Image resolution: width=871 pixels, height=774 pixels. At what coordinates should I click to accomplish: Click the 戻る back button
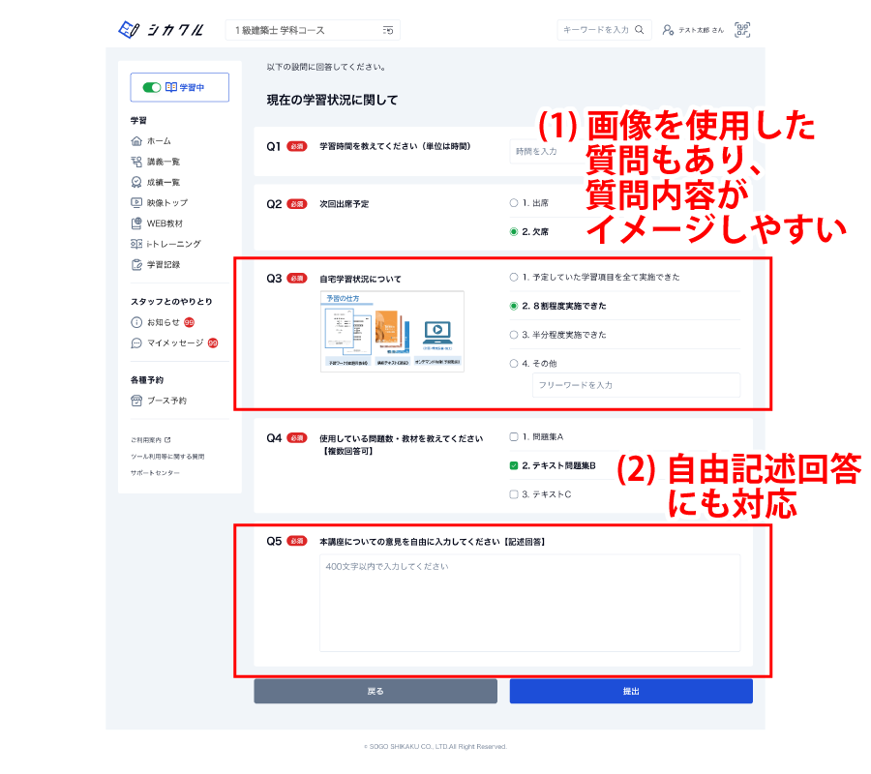[x=375, y=691]
